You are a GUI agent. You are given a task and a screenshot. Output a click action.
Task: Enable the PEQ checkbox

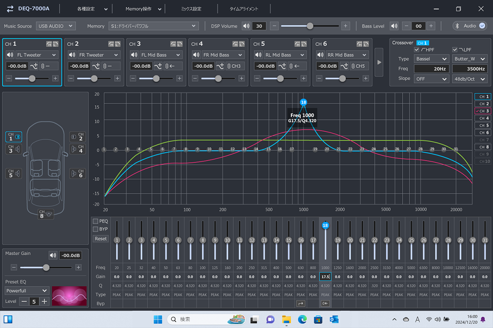click(x=95, y=221)
